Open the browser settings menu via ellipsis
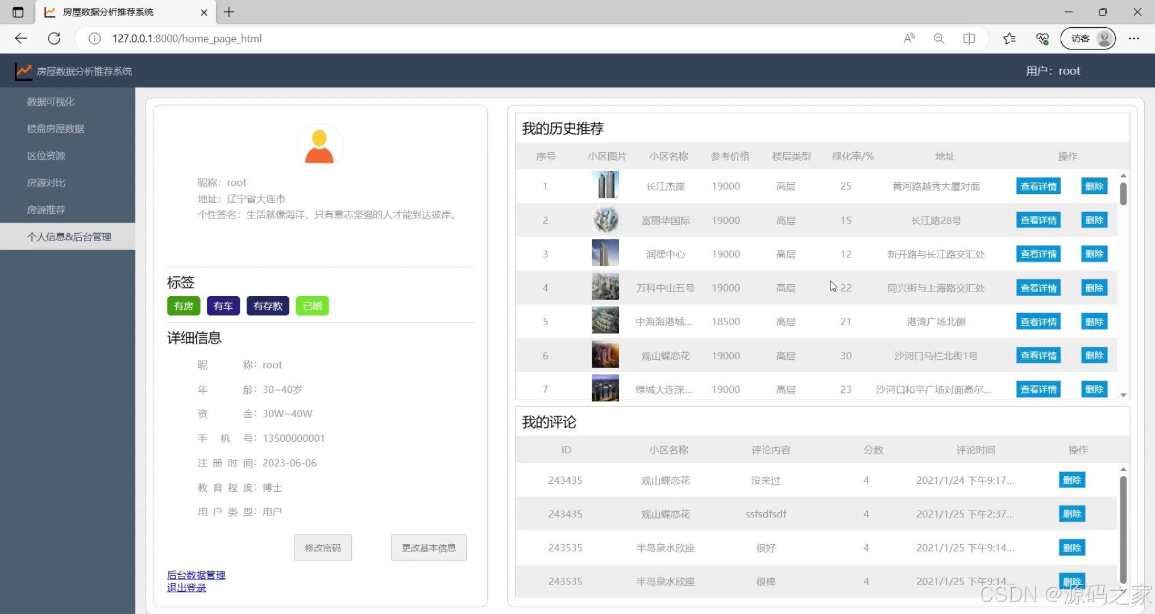The image size is (1155, 614). [1133, 38]
